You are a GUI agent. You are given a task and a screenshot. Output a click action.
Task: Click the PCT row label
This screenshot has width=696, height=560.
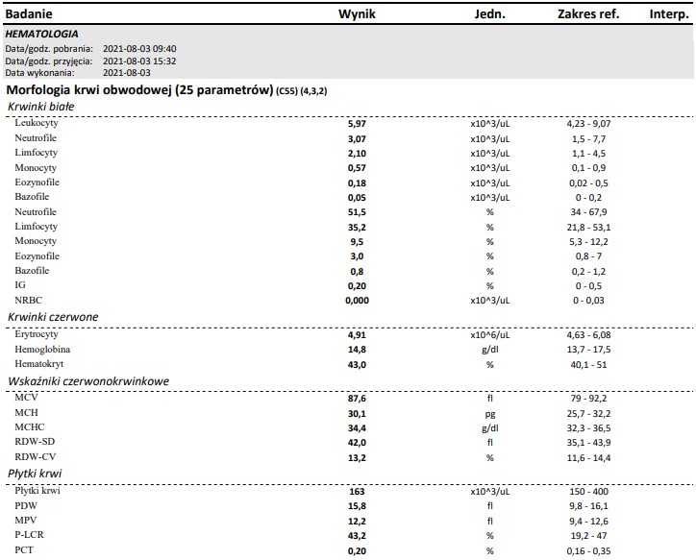click(24, 550)
